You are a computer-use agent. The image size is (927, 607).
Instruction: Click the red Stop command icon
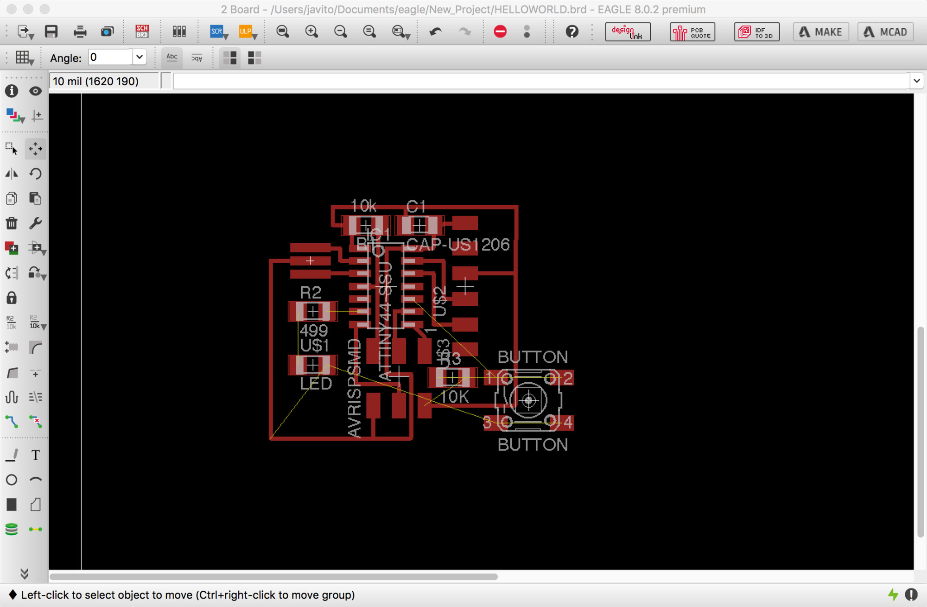coord(500,32)
